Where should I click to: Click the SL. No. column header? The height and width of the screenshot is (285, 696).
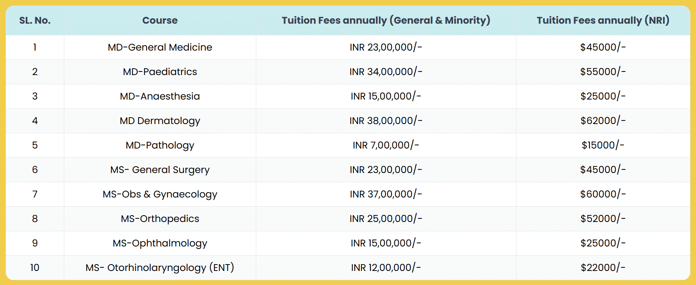[x=35, y=20]
